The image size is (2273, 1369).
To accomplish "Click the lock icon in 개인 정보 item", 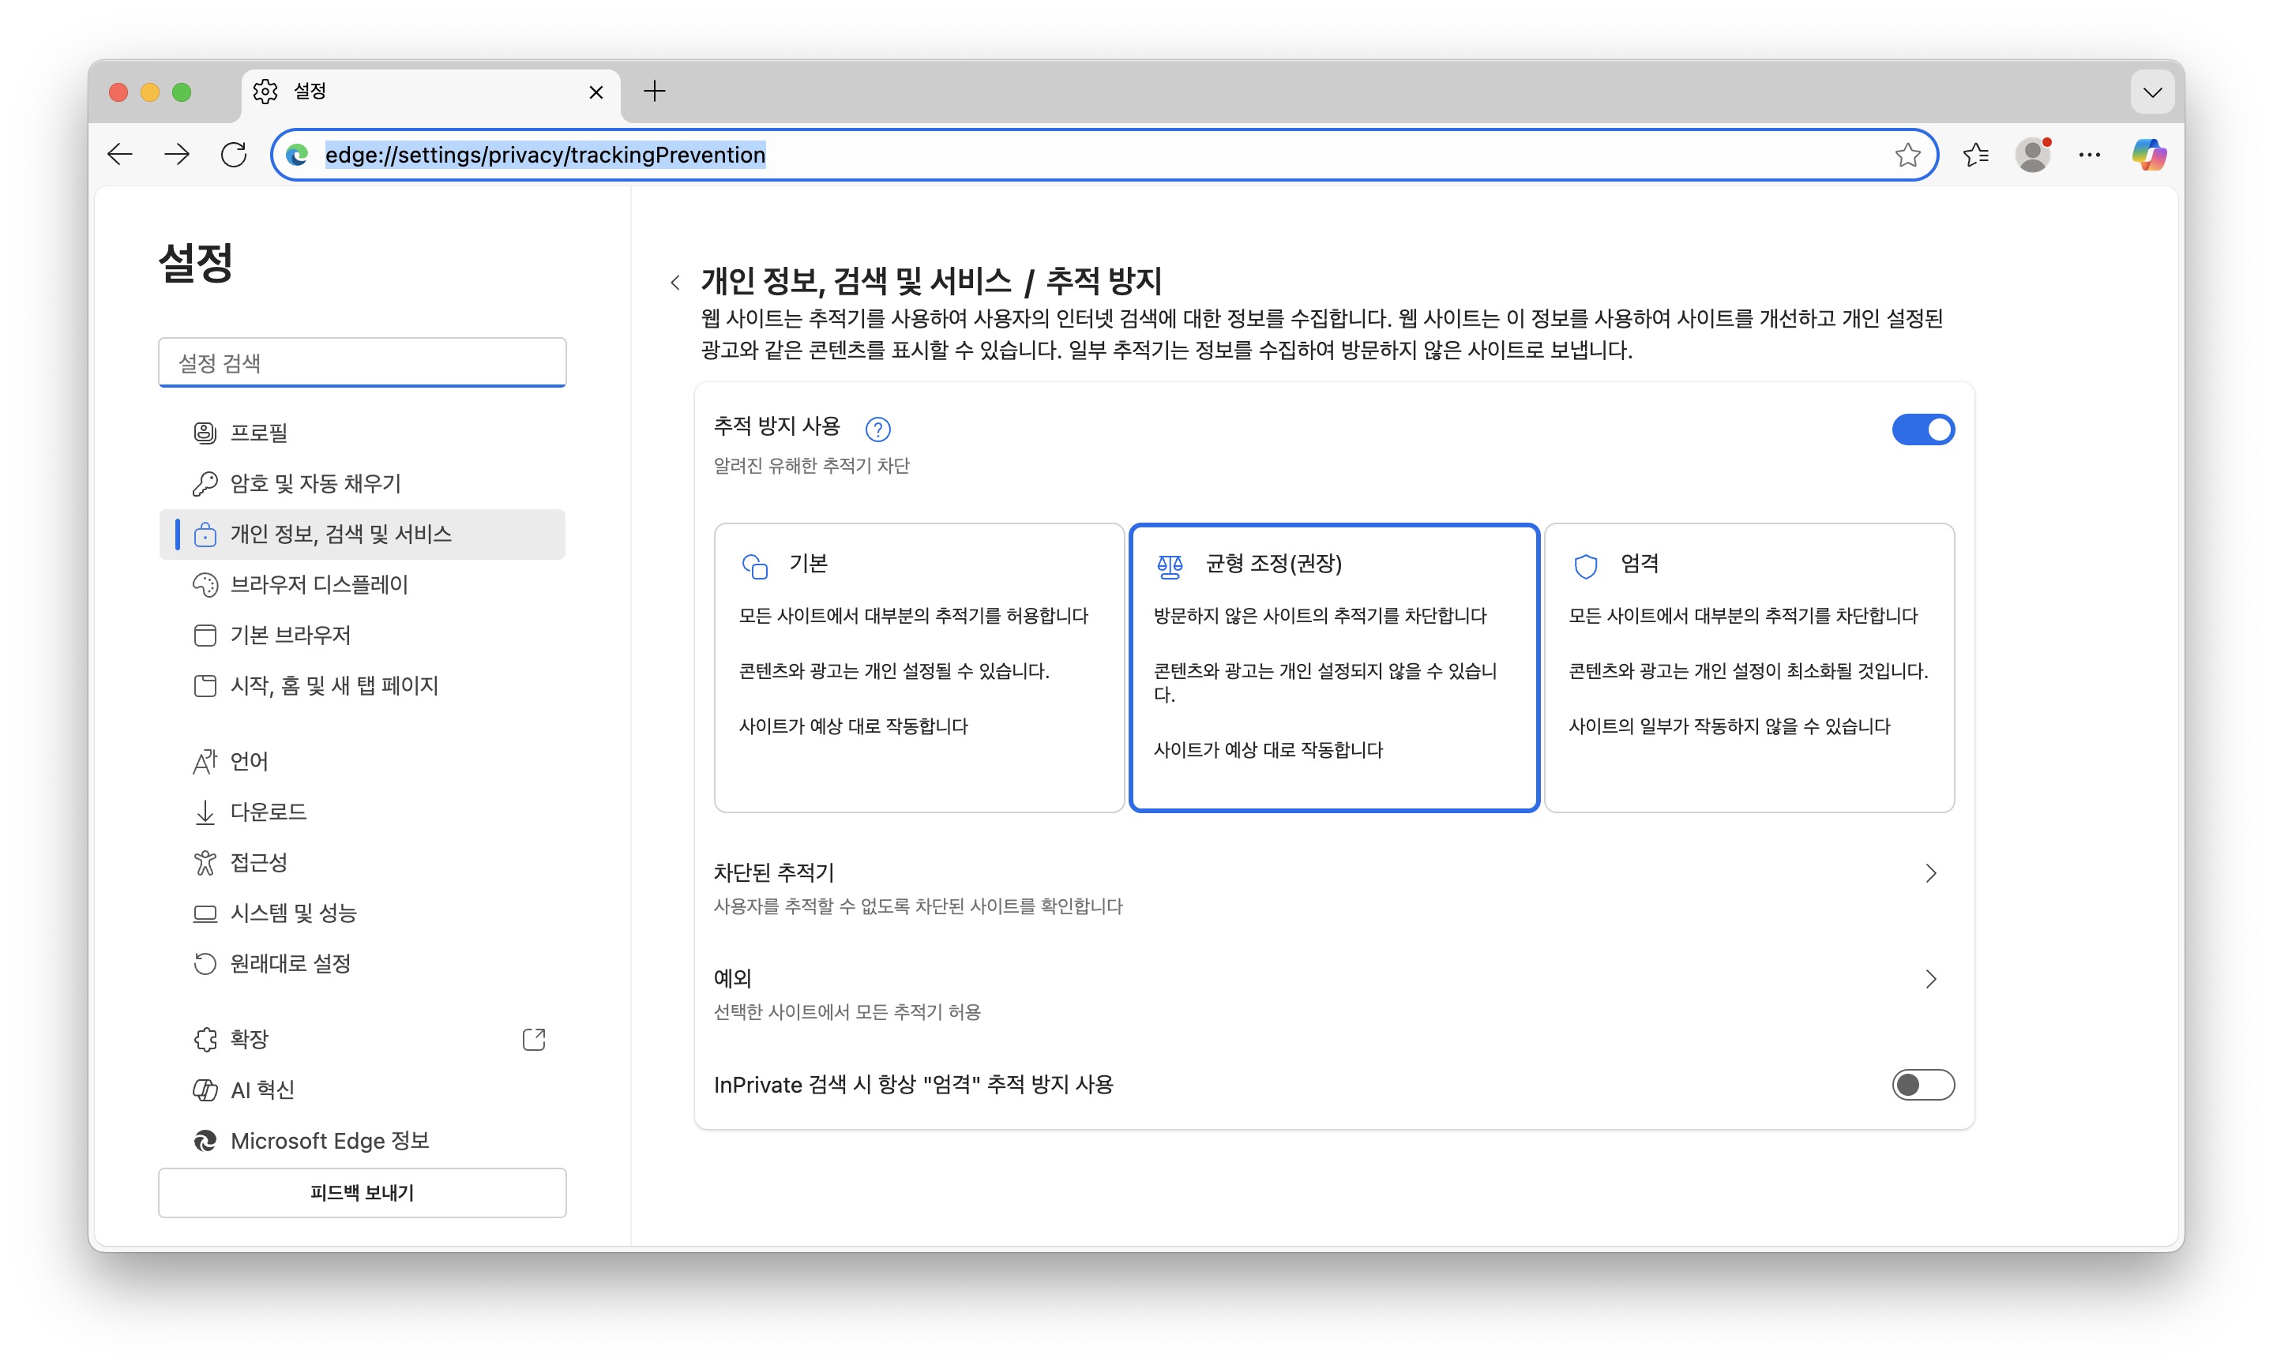I will (x=205, y=534).
